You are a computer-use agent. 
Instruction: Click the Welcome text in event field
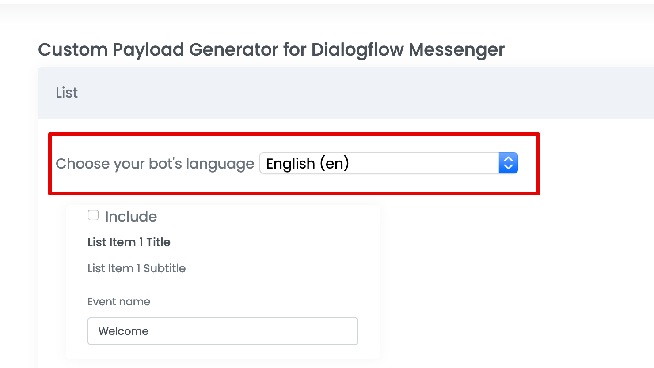pyautogui.click(x=123, y=331)
